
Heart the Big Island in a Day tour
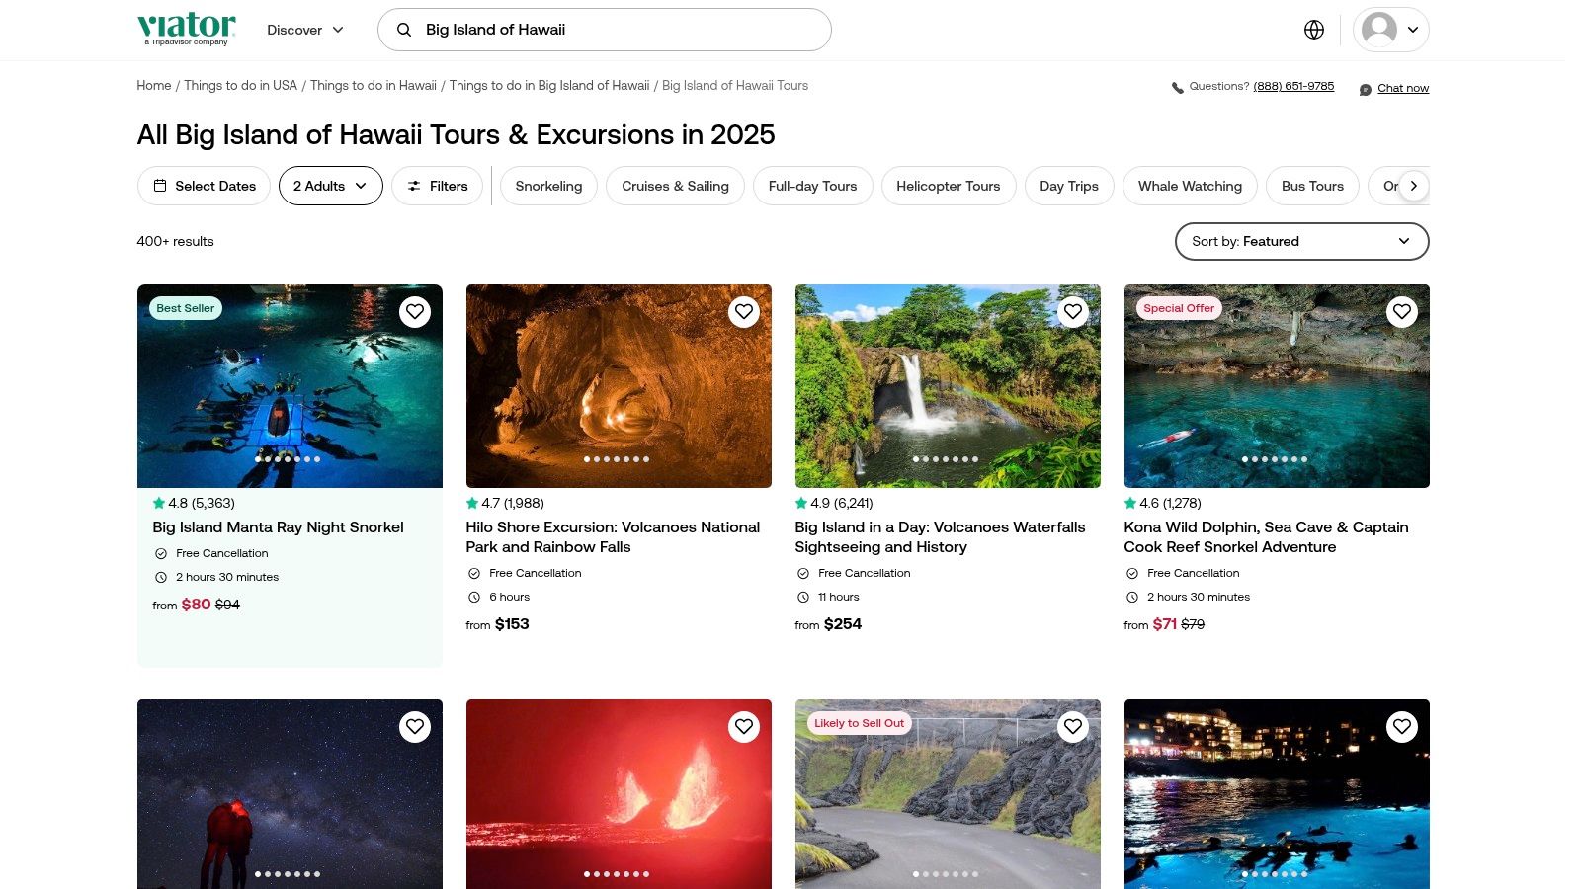[x=1073, y=312]
